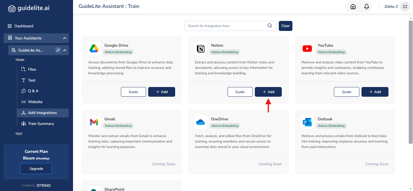The height and width of the screenshot is (191, 413).
Task: Click the Files page icon
Action: pos(24,69)
